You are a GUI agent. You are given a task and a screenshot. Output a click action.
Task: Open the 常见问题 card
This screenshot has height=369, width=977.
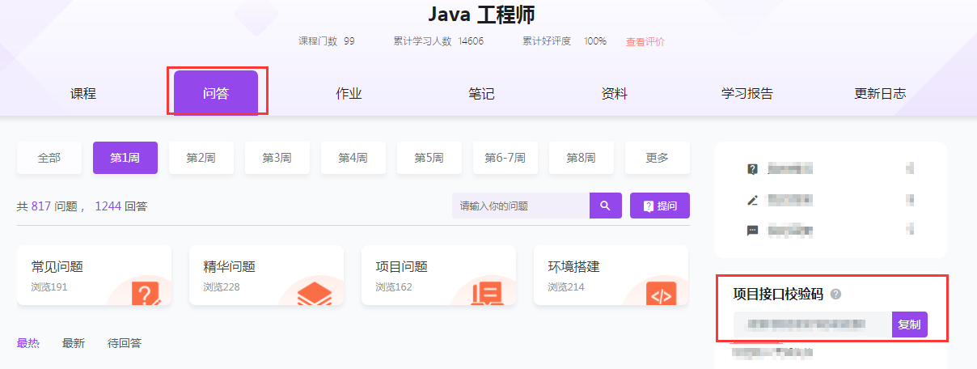94,275
